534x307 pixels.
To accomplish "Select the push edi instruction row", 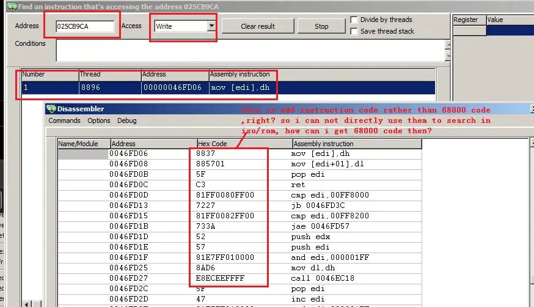I will (240, 247).
